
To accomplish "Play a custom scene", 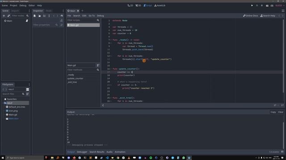I will [x=272, y=6].
